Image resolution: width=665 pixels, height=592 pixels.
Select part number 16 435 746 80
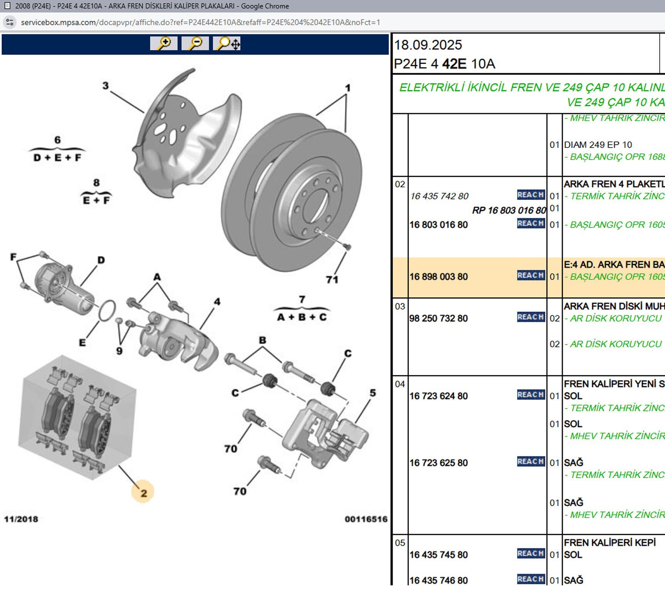coord(438,580)
